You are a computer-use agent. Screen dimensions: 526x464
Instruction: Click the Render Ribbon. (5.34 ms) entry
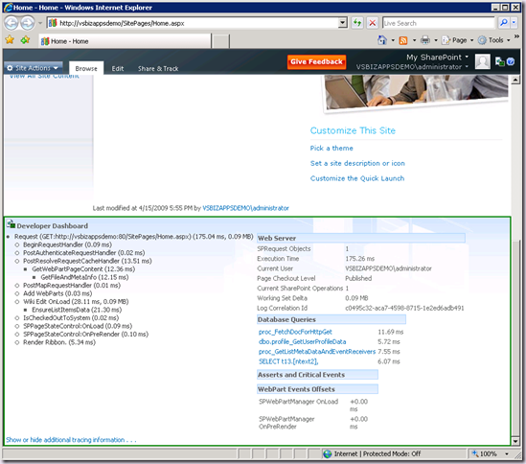point(59,342)
